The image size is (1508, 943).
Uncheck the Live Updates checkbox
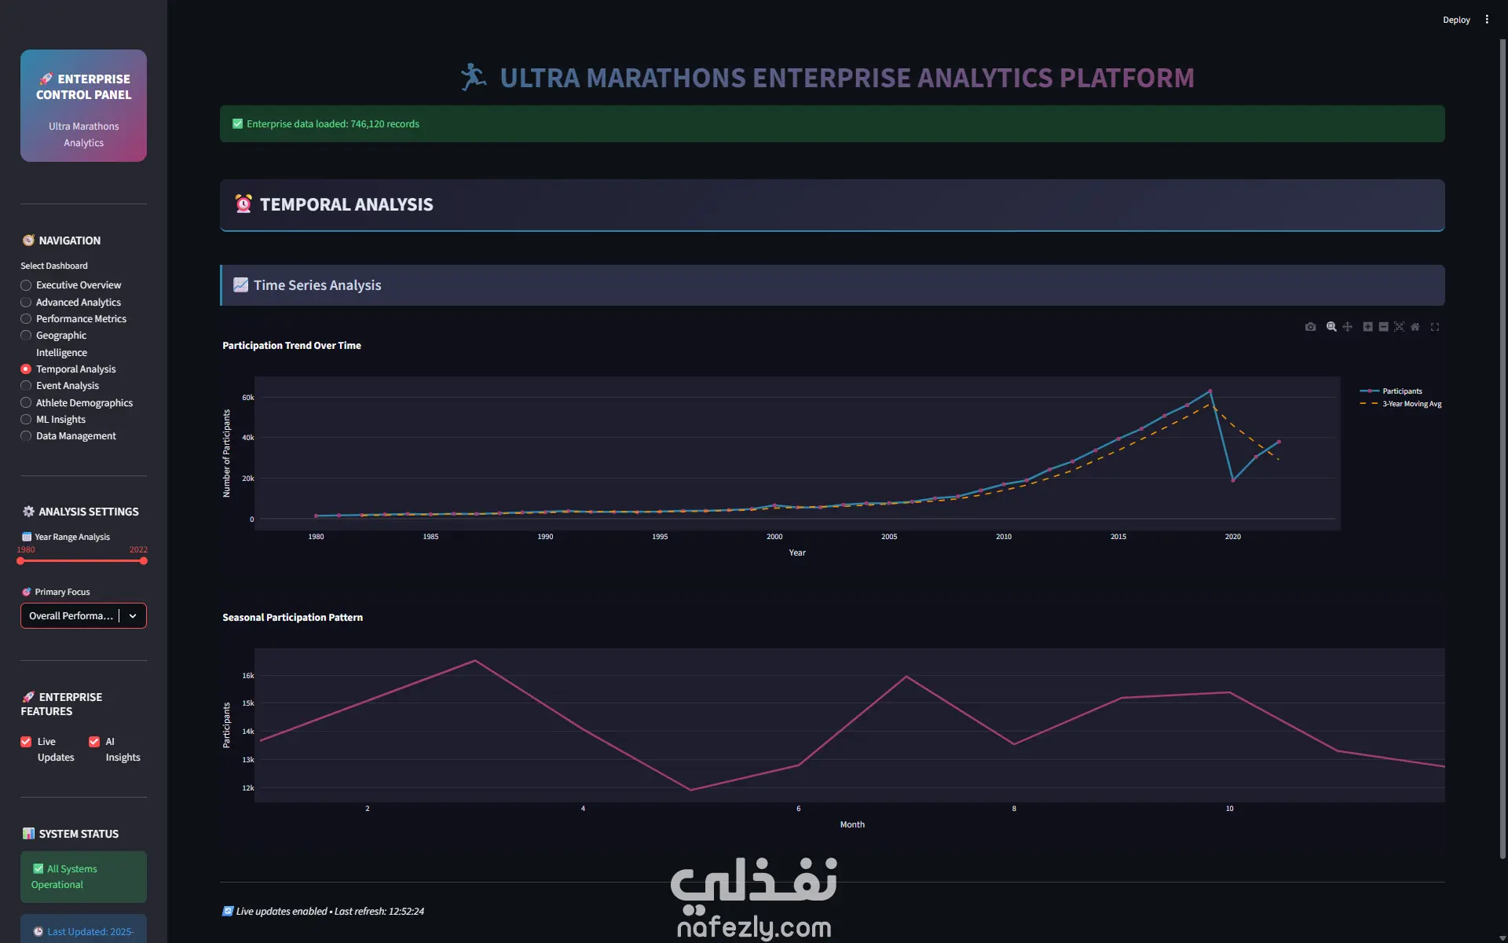(x=26, y=742)
